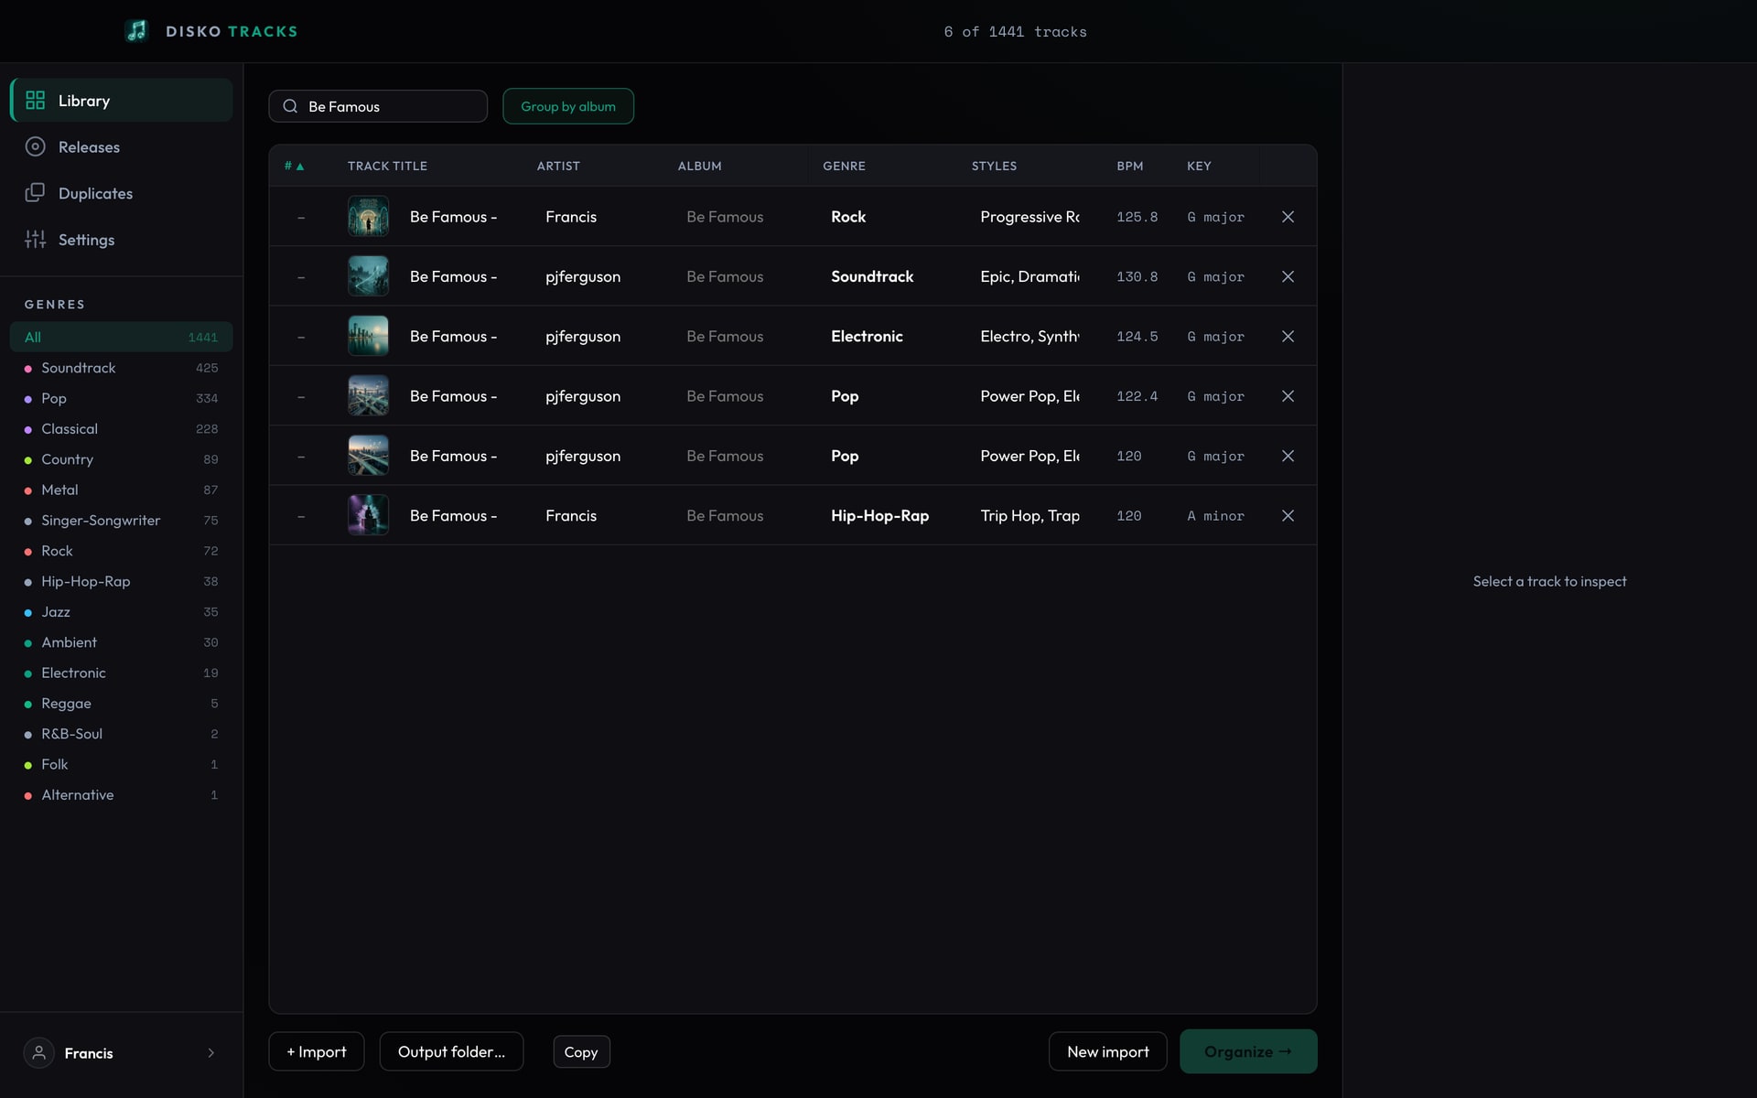Remove the Rock genre track row
The width and height of the screenshot is (1757, 1098).
pyautogui.click(x=1288, y=217)
